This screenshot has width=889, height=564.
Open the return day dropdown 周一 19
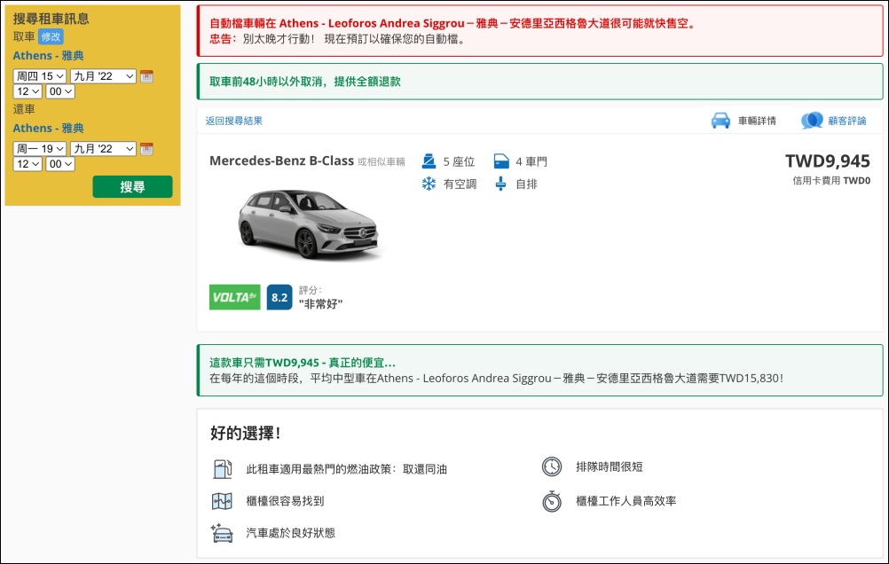tap(40, 148)
